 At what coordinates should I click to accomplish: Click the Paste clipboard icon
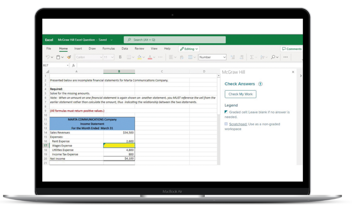pos(58,57)
